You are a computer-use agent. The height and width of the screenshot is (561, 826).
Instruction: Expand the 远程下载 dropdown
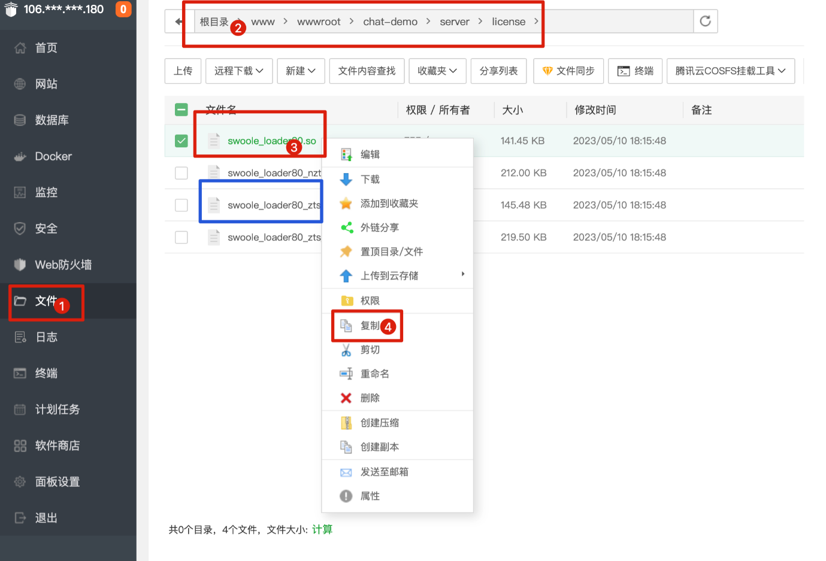click(x=238, y=71)
